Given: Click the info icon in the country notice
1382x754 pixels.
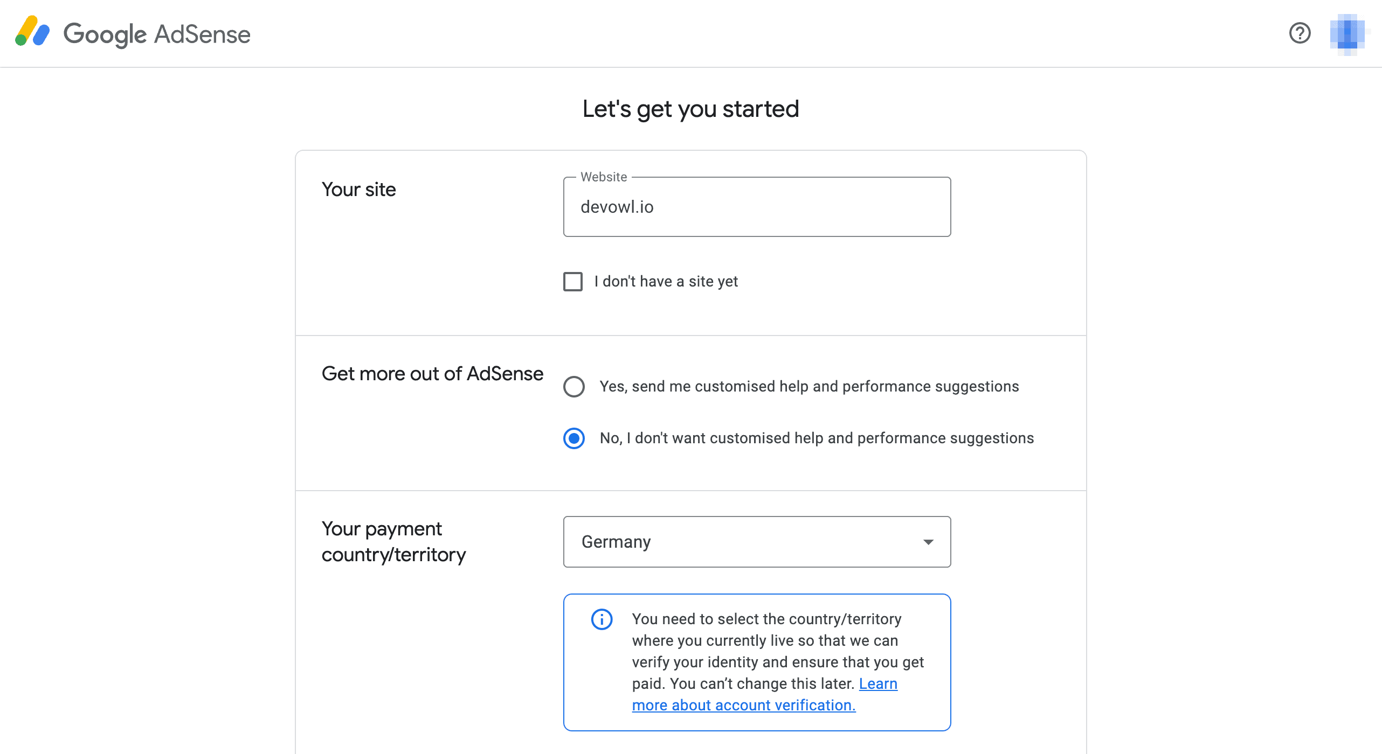Looking at the screenshot, I should coord(602,619).
